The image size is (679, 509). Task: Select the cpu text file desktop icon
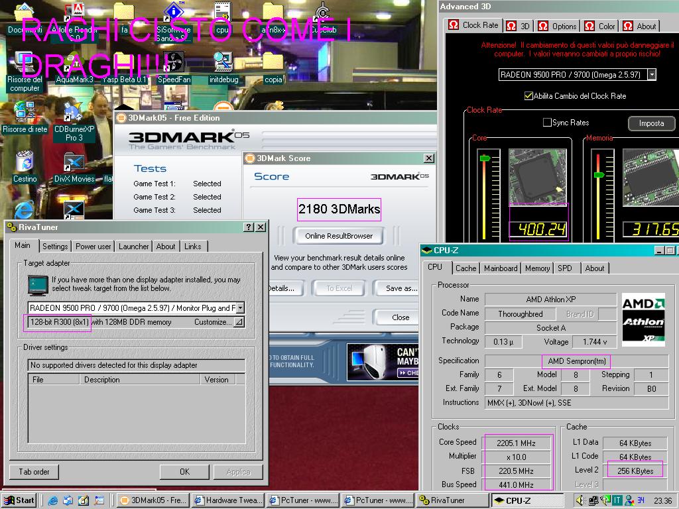point(223,18)
